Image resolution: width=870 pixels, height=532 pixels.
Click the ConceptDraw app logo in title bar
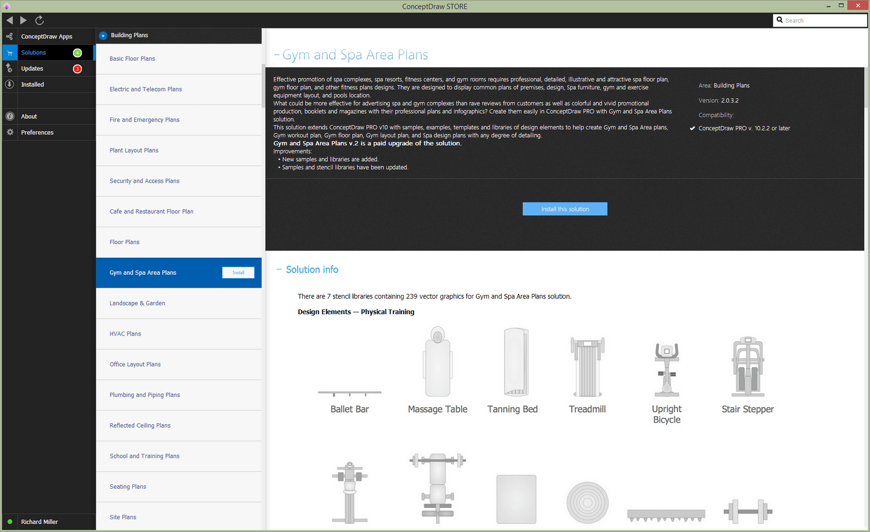pos(6,6)
